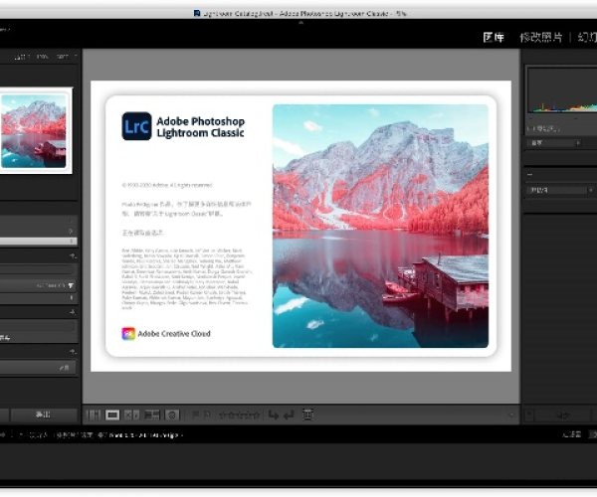Open the Navigator zoom level options arrow
The image size is (597, 497).
pos(76,57)
